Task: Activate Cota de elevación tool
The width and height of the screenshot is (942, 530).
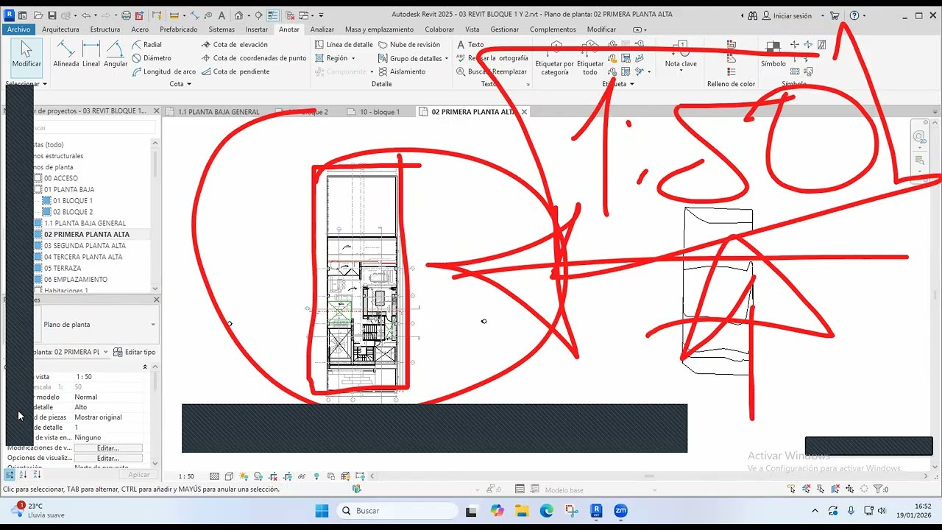Action: click(x=235, y=45)
